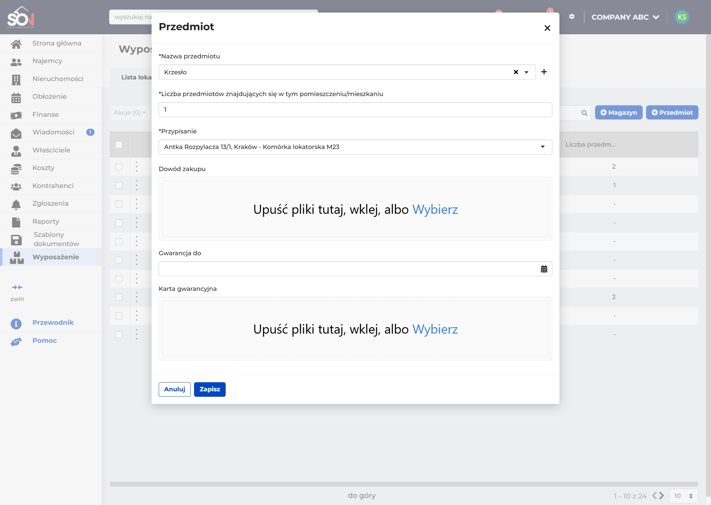
Task: Click the Zapisz button
Action: pyautogui.click(x=210, y=389)
